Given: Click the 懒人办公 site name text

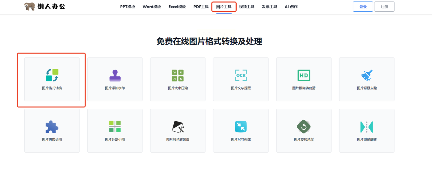Looking at the screenshot, I should click(x=51, y=7).
